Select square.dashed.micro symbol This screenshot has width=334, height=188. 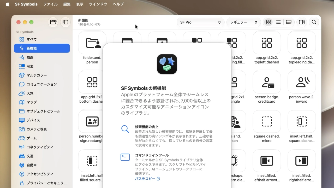267,121
